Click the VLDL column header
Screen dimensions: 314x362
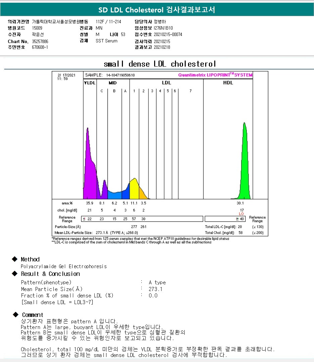coord(90,83)
